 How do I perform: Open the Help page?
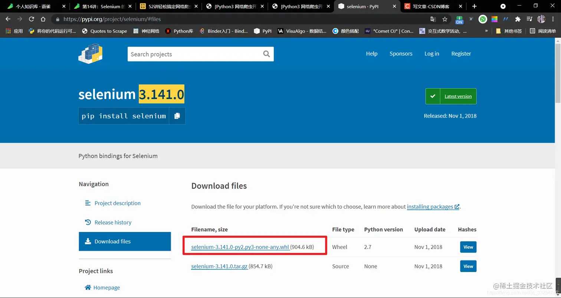pos(372,54)
